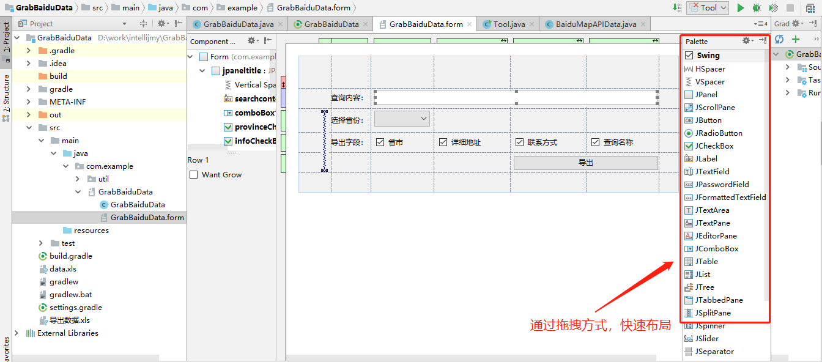Collapse the jpaneltitle node in Component Tree
822x362 pixels.
(x=202, y=70)
